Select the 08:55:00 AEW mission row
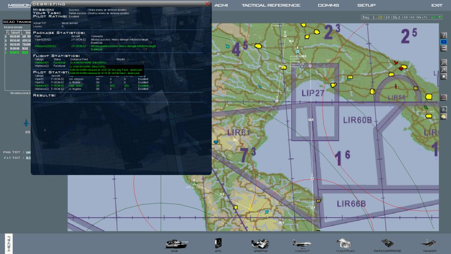 [x=18, y=41]
